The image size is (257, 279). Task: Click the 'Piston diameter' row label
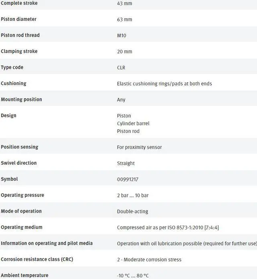click(18, 19)
